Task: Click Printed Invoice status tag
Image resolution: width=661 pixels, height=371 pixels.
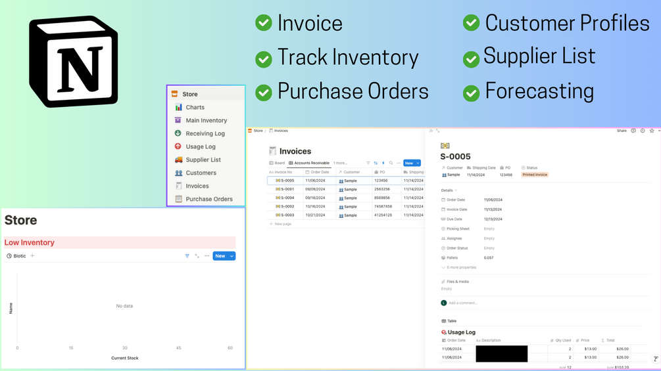Action: [535, 175]
